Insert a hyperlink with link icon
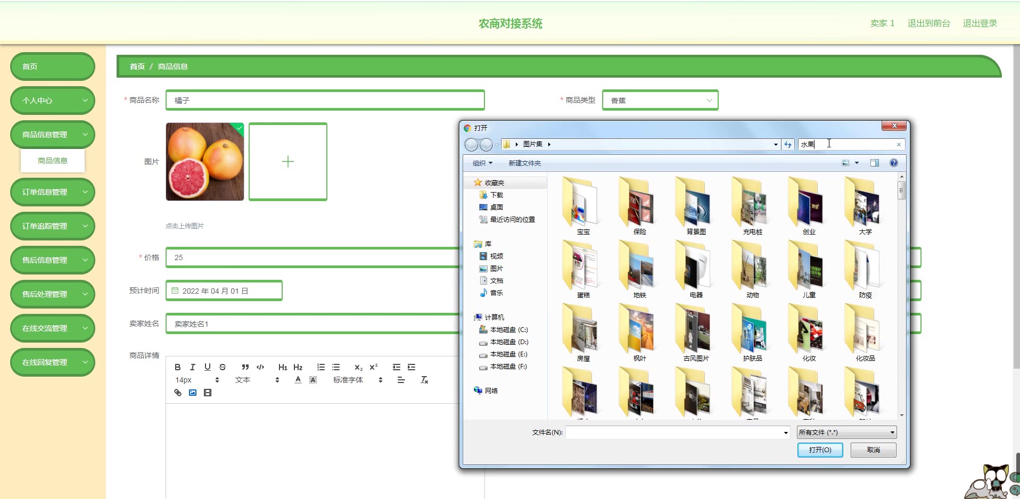 (x=178, y=393)
